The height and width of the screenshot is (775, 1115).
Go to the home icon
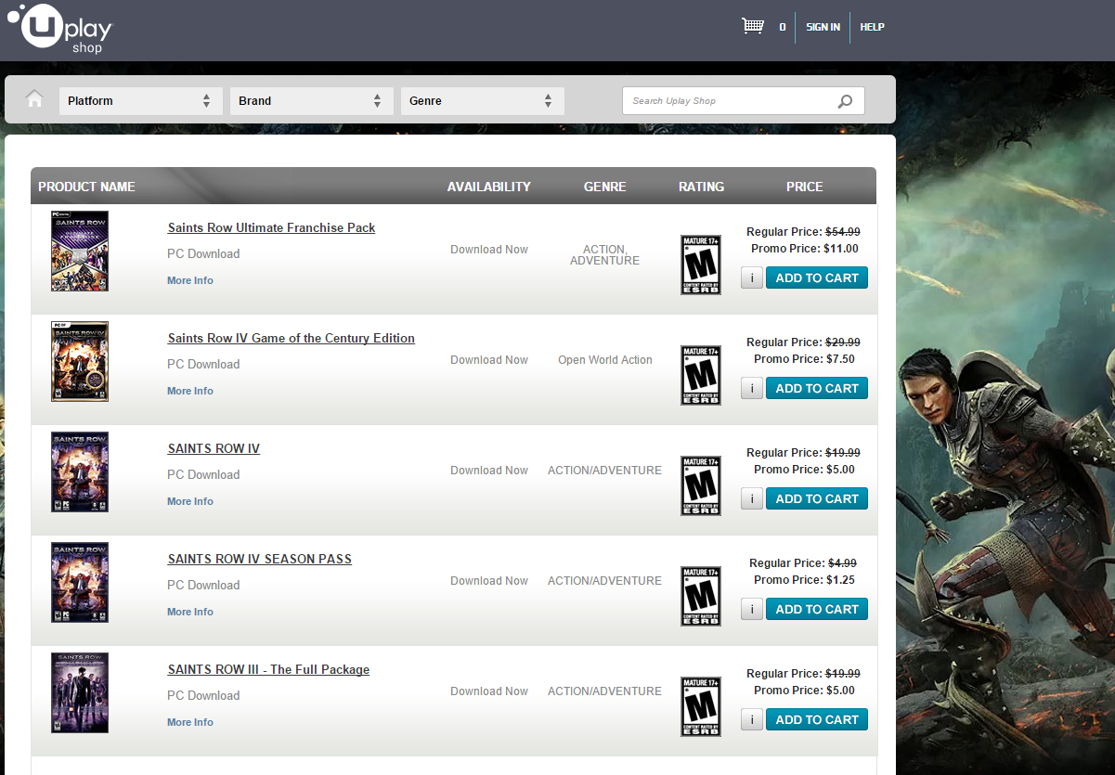pyautogui.click(x=34, y=99)
